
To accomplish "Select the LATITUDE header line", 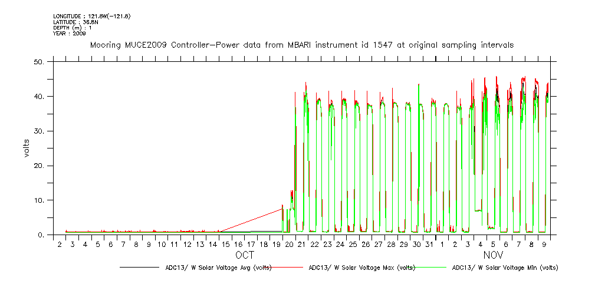I will [x=75, y=22].
